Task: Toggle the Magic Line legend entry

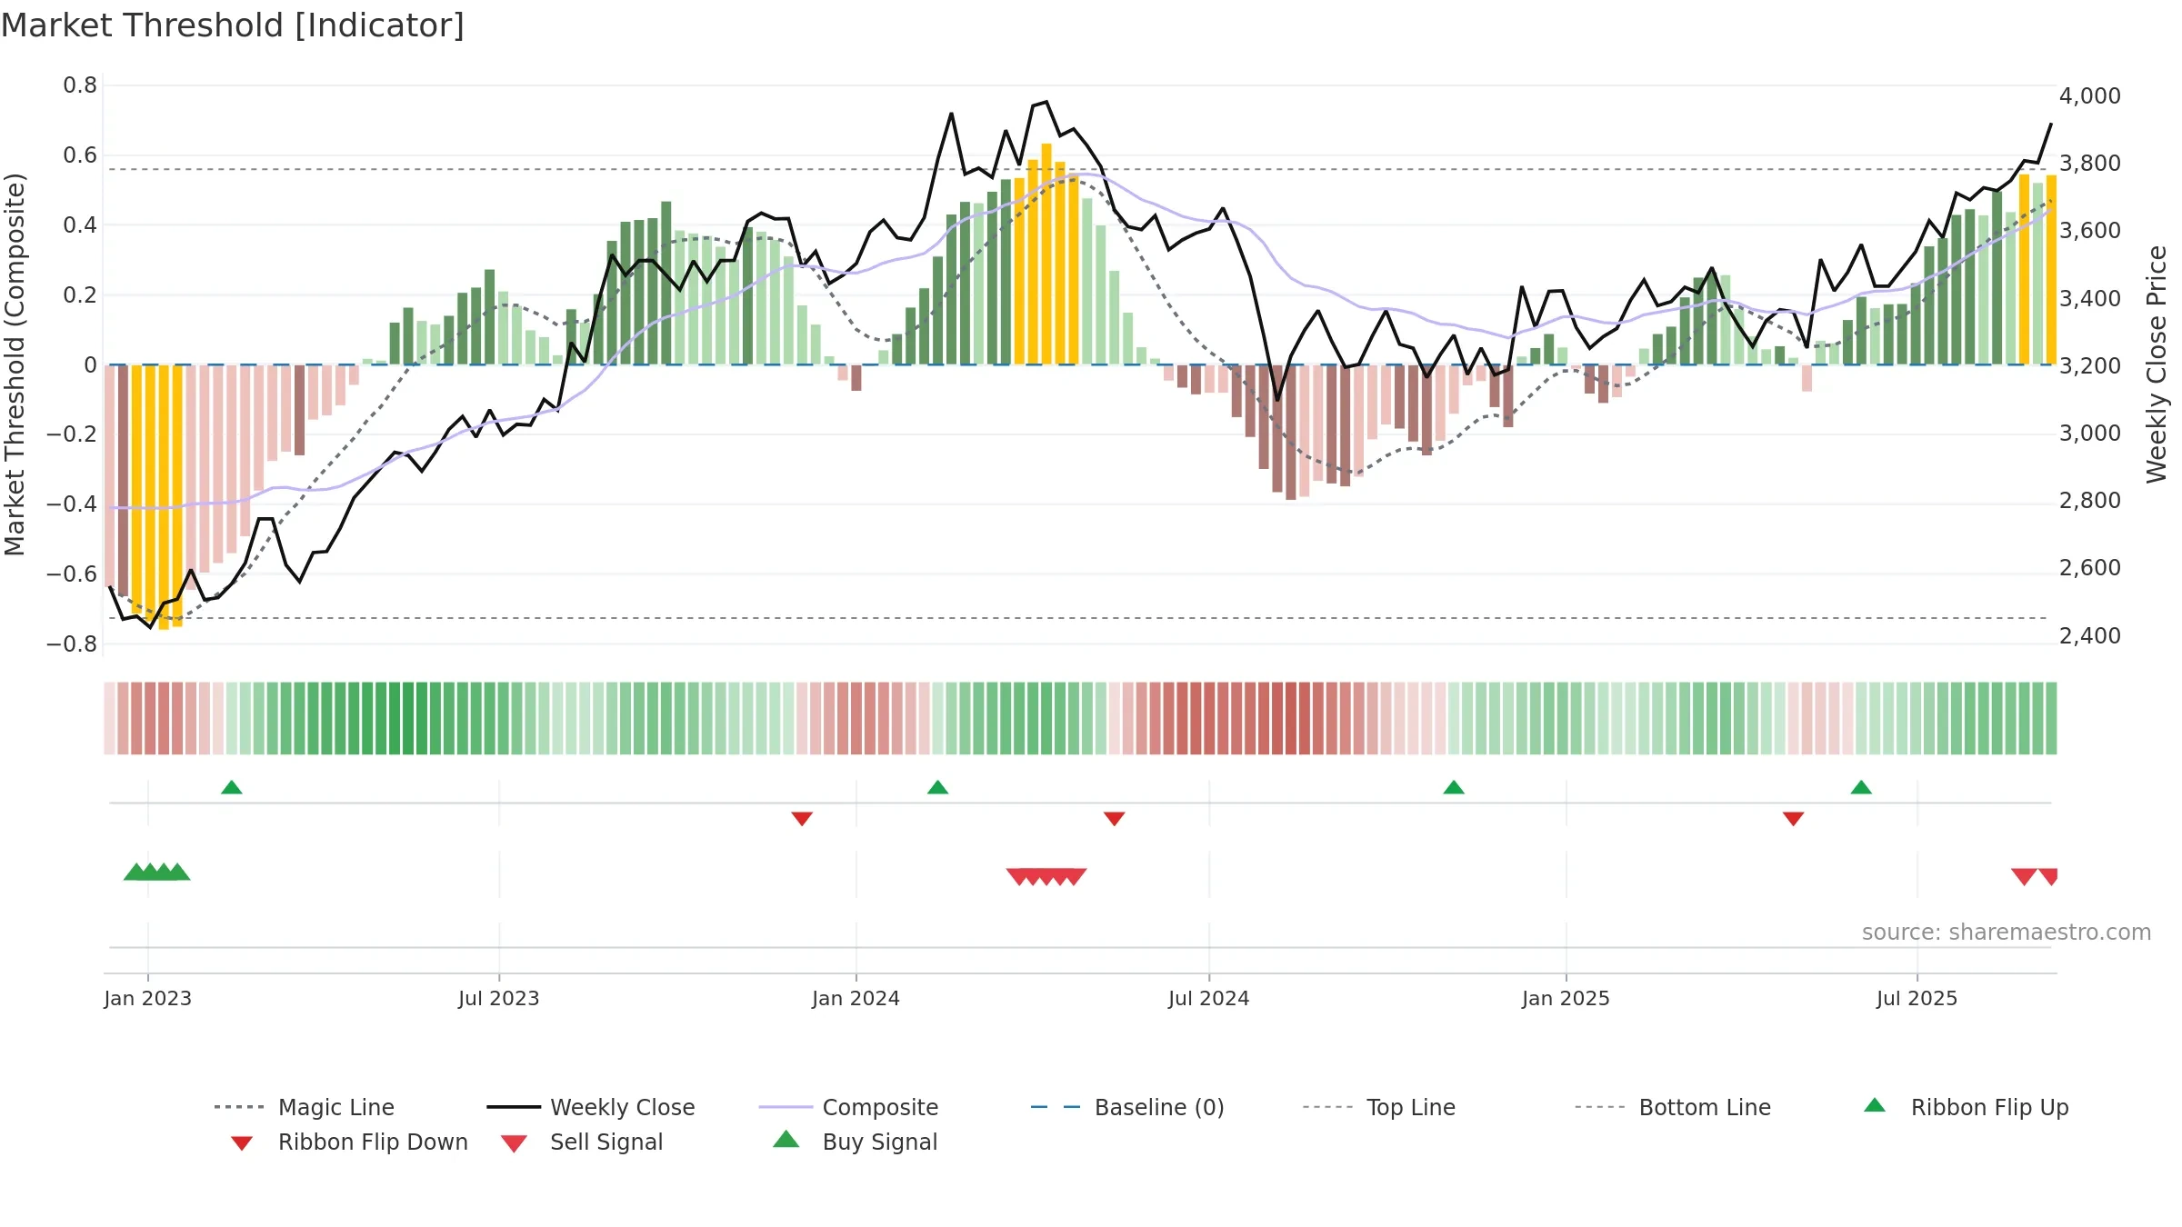Action: [305, 1107]
